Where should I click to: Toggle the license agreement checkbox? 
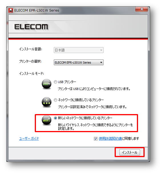pyautogui.click(x=96, y=139)
